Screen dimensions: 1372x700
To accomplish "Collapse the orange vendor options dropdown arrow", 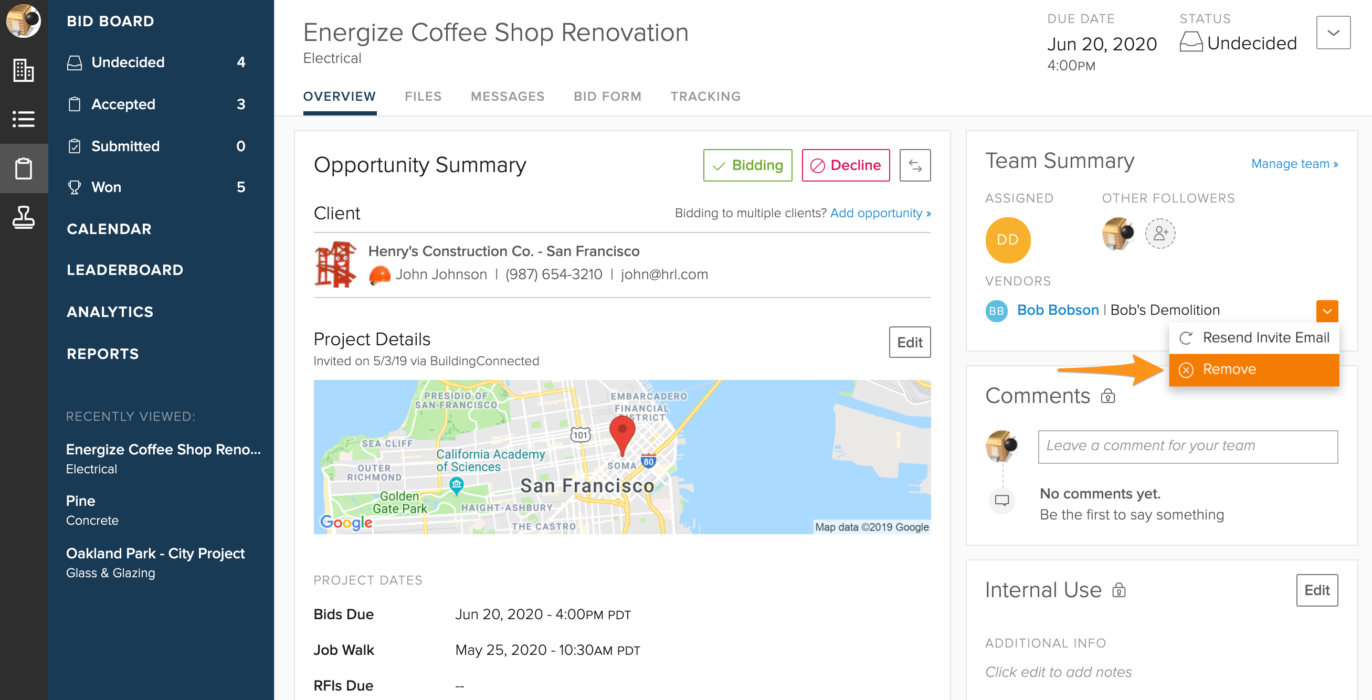I will pos(1326,311).
